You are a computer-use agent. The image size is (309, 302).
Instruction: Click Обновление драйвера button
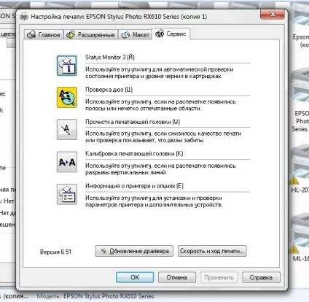point(134,251)
